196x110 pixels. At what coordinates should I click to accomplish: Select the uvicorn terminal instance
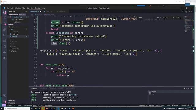pyautogui.click(x=171, y=92)
